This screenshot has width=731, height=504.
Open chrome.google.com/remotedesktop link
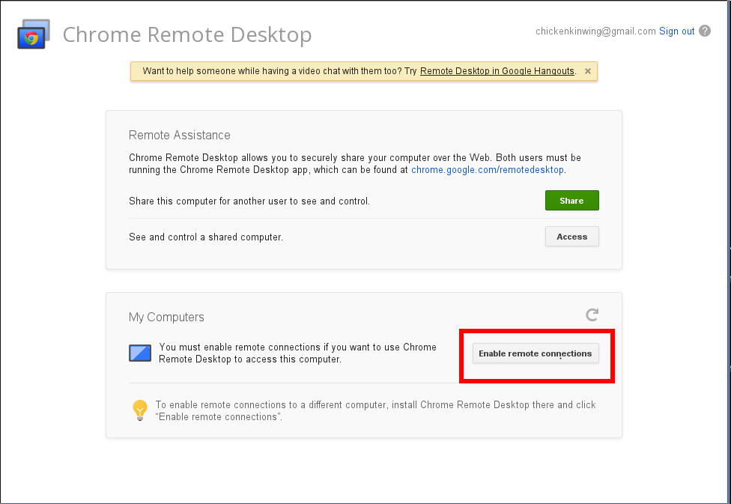487,170
